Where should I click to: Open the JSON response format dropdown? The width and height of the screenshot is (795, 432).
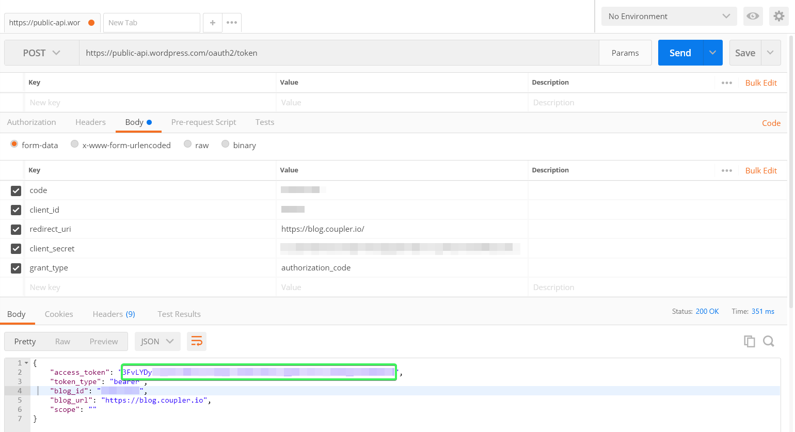157,341
